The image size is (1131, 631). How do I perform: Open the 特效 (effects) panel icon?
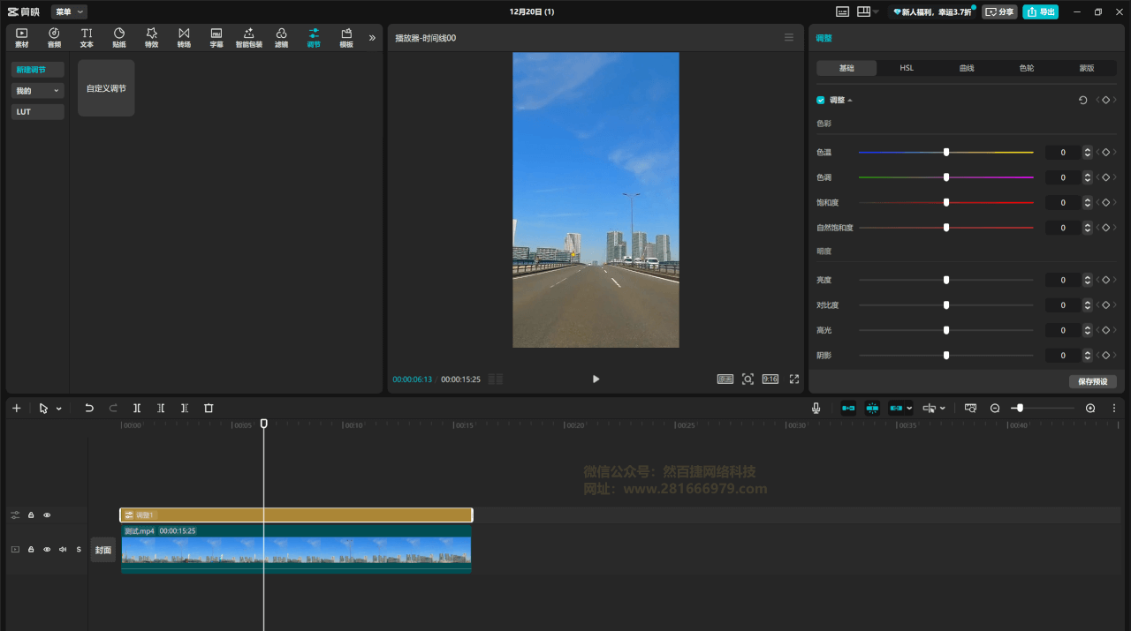(151, 37)
